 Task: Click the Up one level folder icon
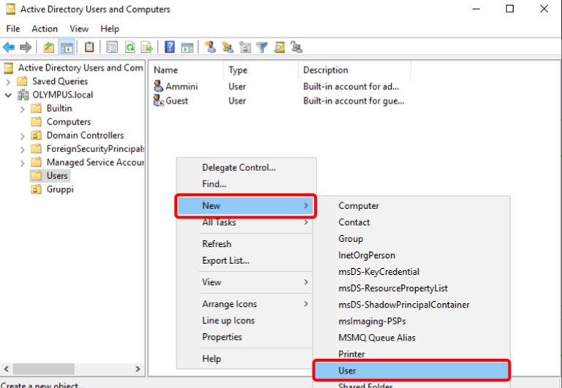48,47
